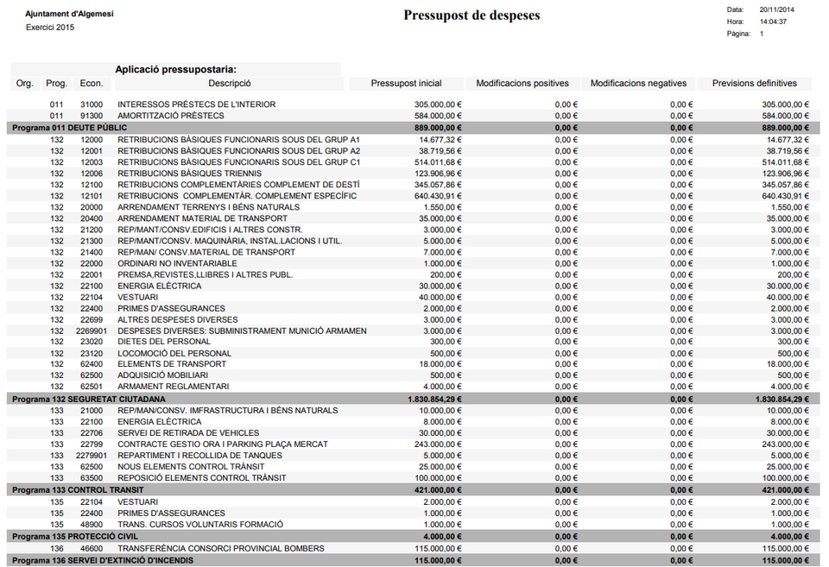Click 'REPOSICIÓ ELEMENTS CONTROL TRÀNSIT' description
Screen dimensions: 829x567
pyautogui.click(x=202, y=478)
